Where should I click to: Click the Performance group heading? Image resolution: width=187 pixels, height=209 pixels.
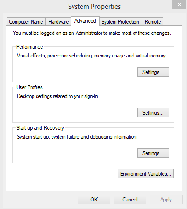pos(30,47)
